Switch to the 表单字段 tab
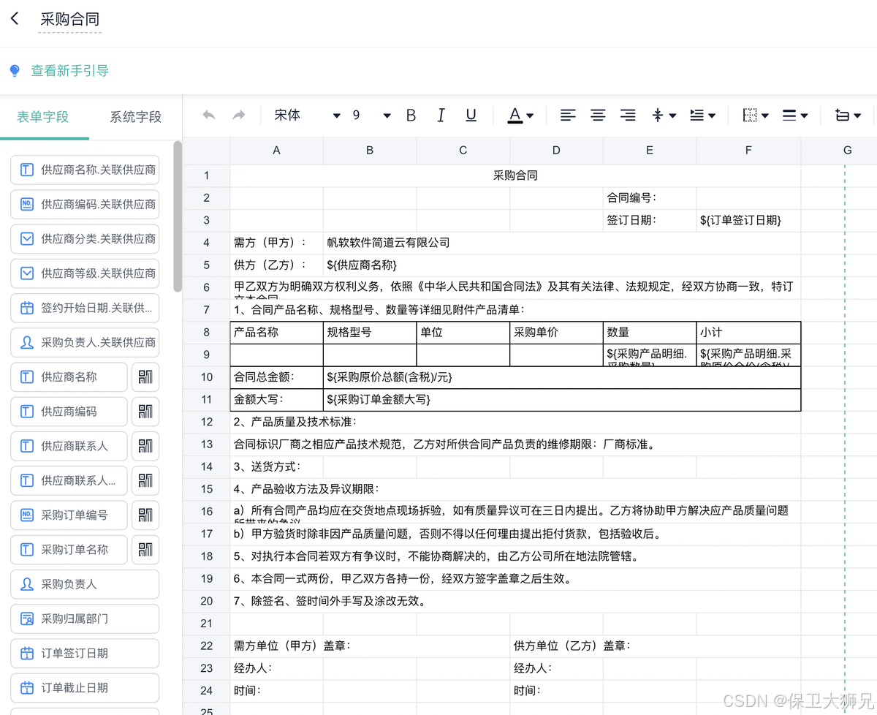This screenshot has width=877, height=715. tap(43, 117)
